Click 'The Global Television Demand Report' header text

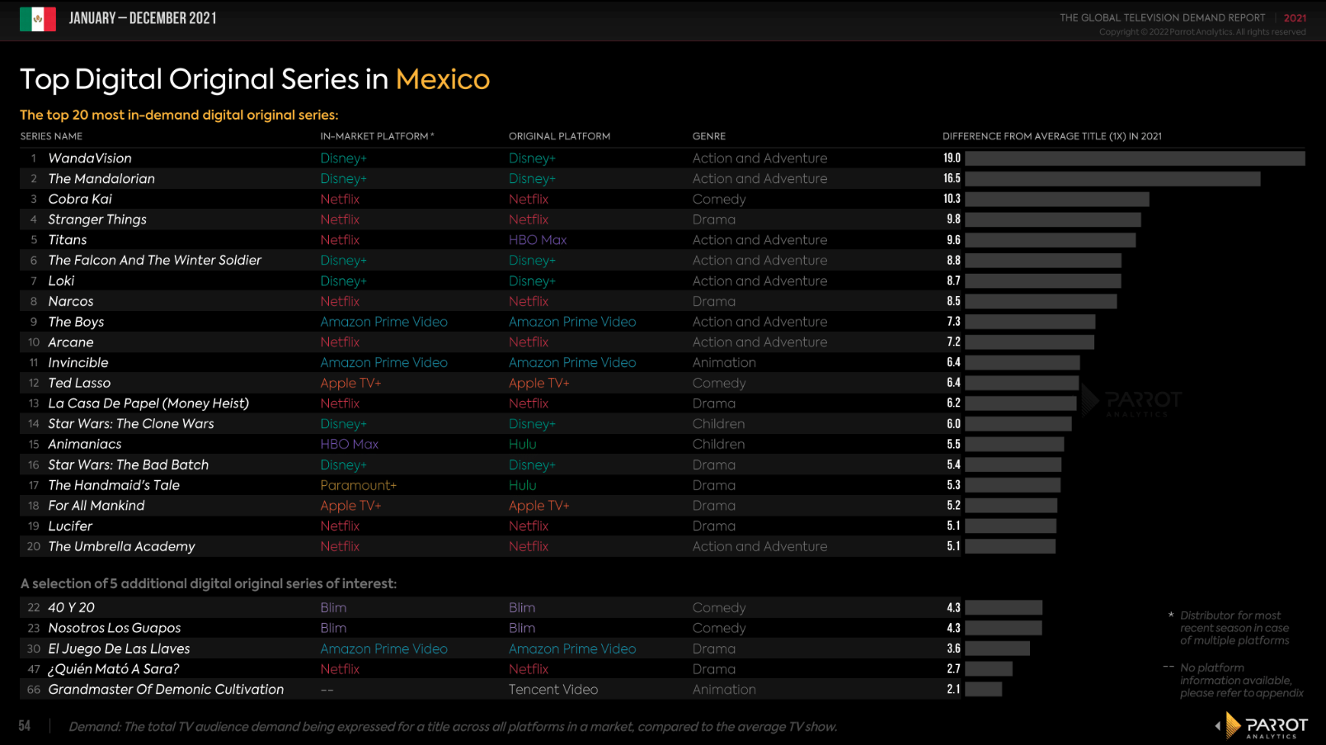point(1162,17)
